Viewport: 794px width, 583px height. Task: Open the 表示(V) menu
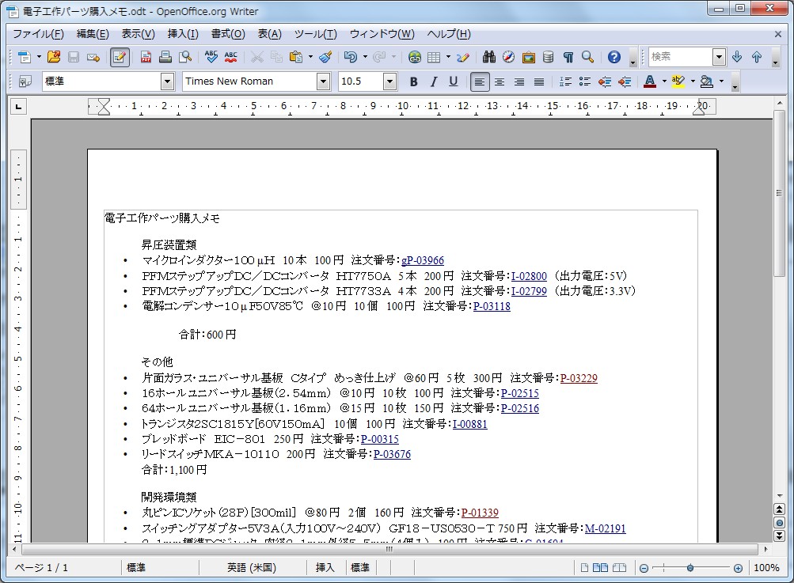click(x=139, y=34)
